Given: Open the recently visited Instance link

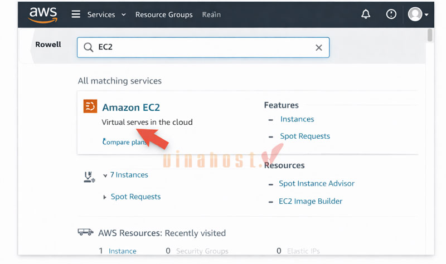Looking at the screenshot, I should point(122,251).
